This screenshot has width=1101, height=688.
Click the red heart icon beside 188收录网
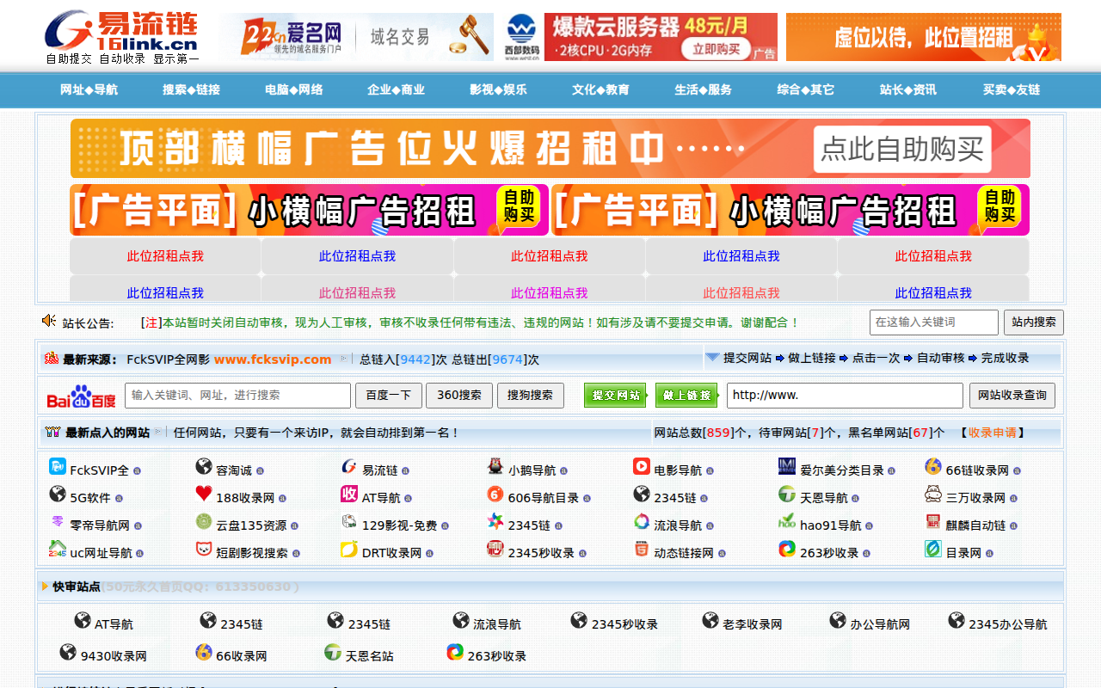tap(204, 494)
